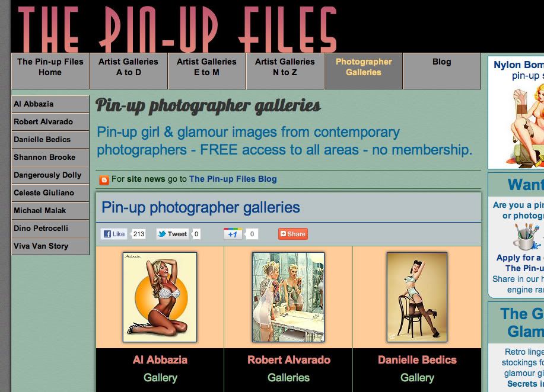The width and height of the screenshot is (544, 392).
Task: Follow The Pin-up Files Blog link
Action: 233,179
